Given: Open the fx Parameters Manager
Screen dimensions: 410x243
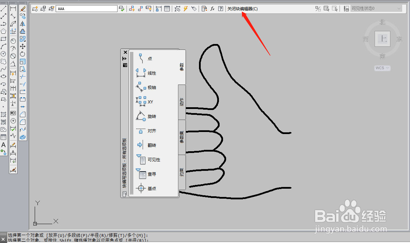Looking at the screenshot, I should pos(212,9).
